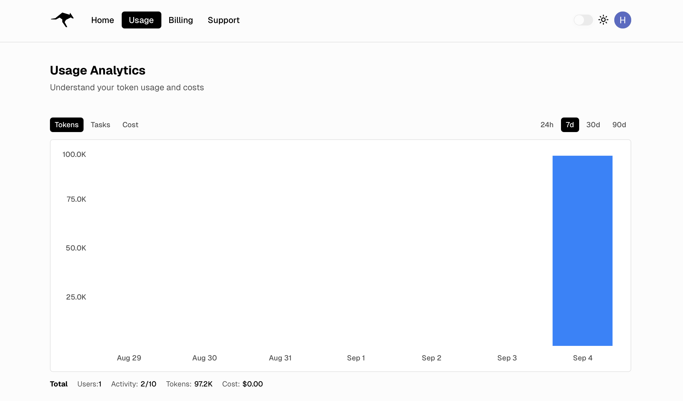Viewport: 683px width, 401px height.
Task: Click the $0.00 cost total
Action: pos(252,384)
